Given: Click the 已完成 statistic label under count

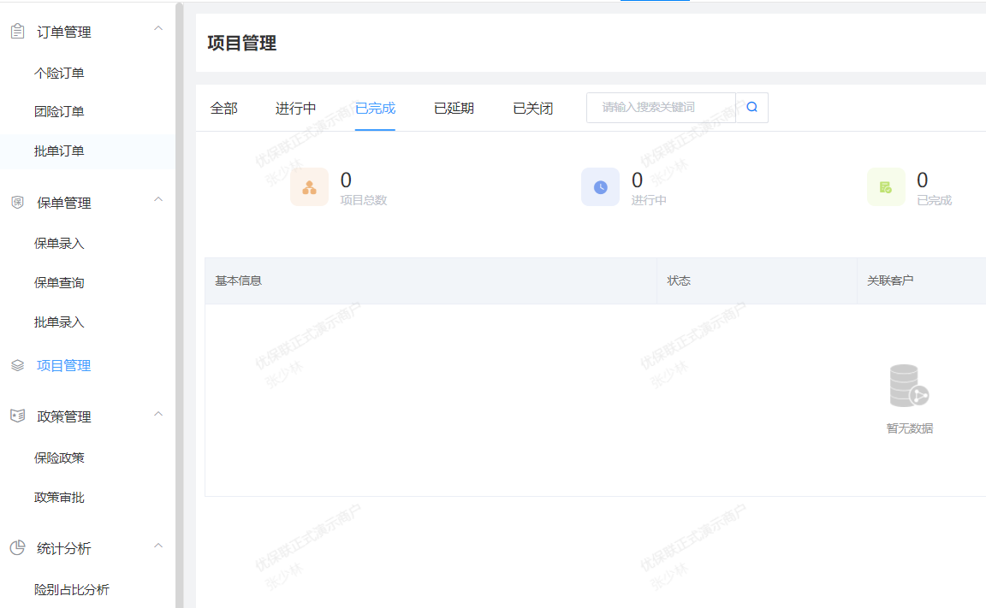Looking at the screenshot, I should [935, 200].
